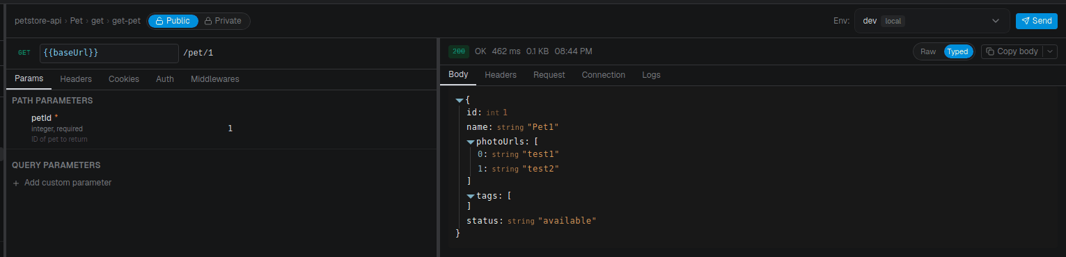Switch response view to Raw

point(928,51)
